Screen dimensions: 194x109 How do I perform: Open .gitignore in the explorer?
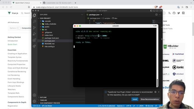point(48,32)
